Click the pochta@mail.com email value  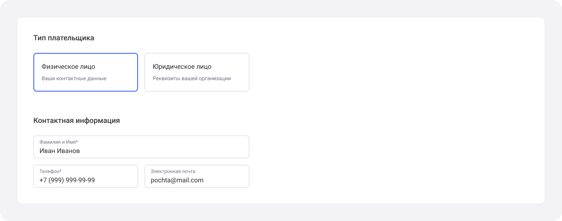[x=177, y=180]
